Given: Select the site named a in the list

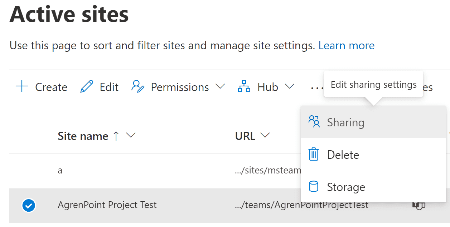Looking at the screenshot, I should click(x=60, y=170).
